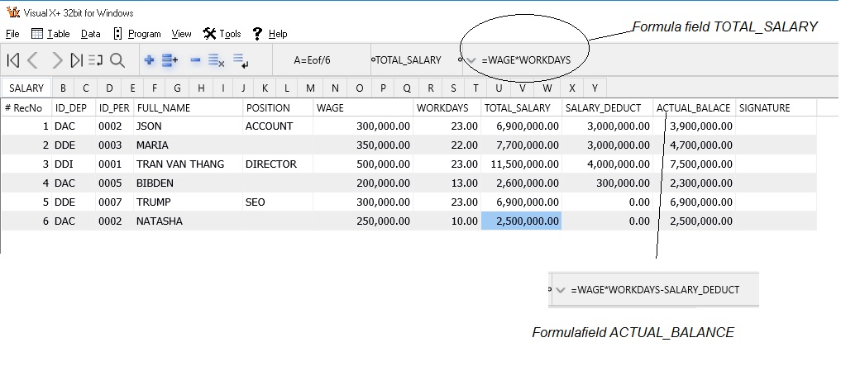Move to the next record
Screen dimensions: 841x371
[x=56, y=60]
